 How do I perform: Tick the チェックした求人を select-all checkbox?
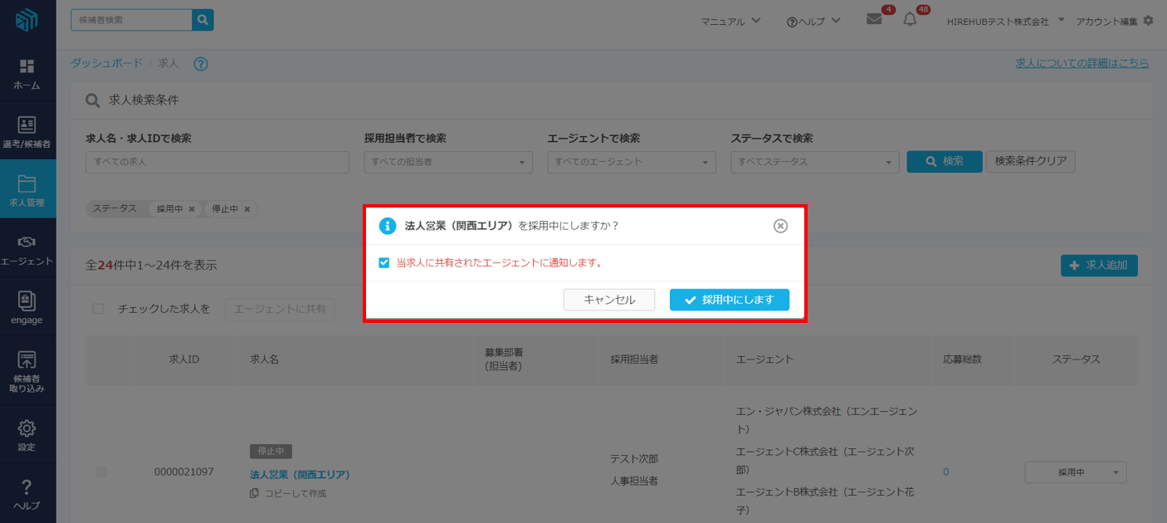click(x=99, y=309)
